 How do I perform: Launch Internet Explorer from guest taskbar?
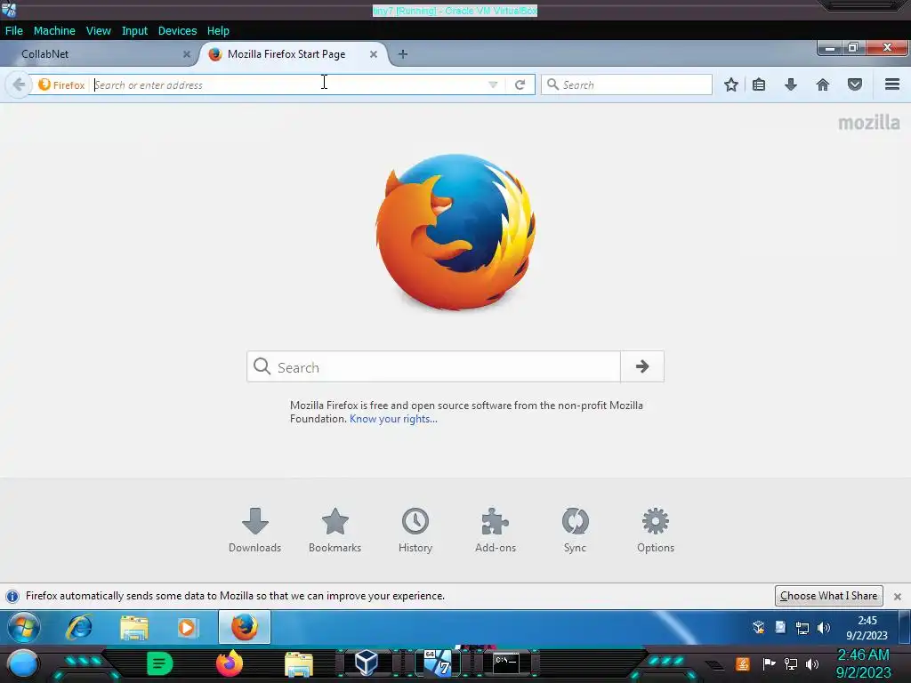pos(79,627)
